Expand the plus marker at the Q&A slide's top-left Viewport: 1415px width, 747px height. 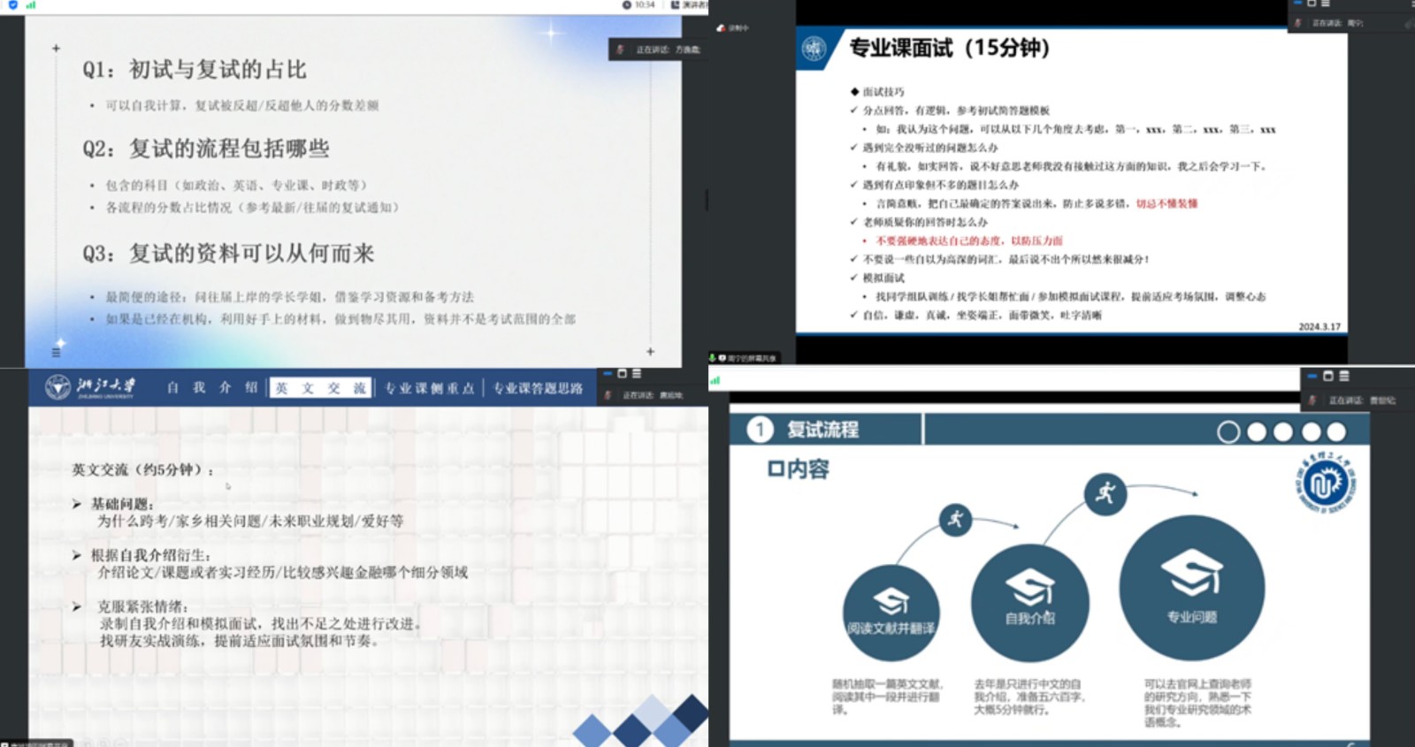tap(56, 49)
